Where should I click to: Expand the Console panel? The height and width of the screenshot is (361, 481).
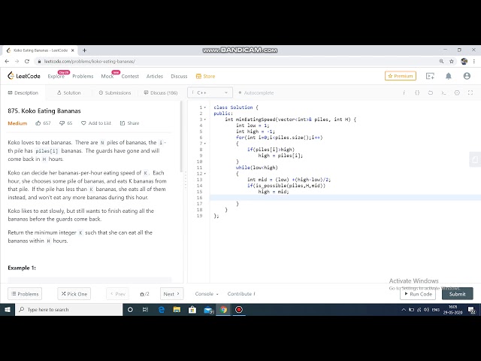[x=207, y=294]
